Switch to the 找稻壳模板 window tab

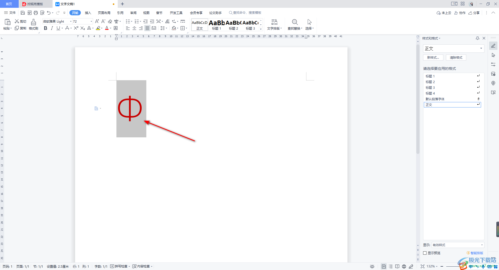(x=35, y=4)
